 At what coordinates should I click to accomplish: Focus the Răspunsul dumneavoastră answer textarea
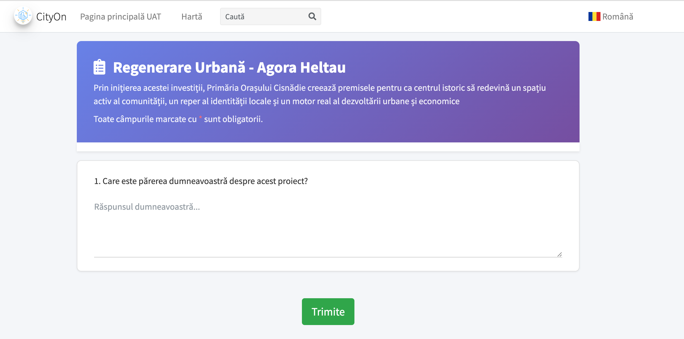(x=328, y=227)
